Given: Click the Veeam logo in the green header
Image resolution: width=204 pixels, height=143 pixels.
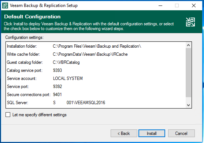Looking at the screenshot, I should (x=190, y=22).
